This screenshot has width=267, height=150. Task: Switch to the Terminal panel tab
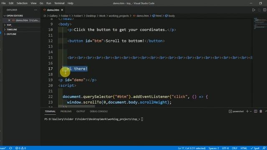50,111
